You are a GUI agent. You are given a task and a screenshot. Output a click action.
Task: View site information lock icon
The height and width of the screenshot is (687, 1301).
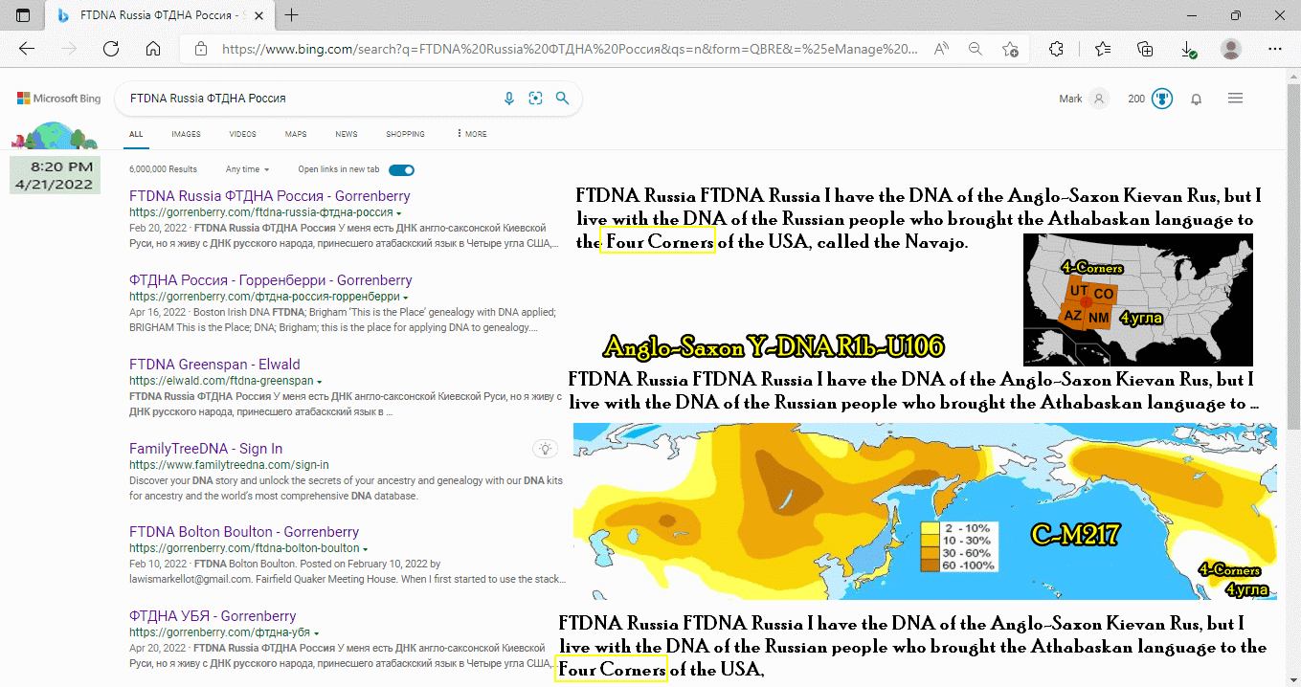tap(200, 49)
